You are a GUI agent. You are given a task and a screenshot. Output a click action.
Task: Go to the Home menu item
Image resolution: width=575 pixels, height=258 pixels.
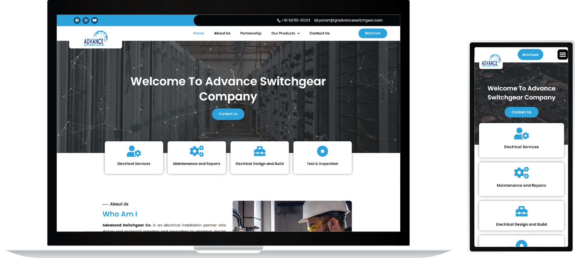(198, 33)
